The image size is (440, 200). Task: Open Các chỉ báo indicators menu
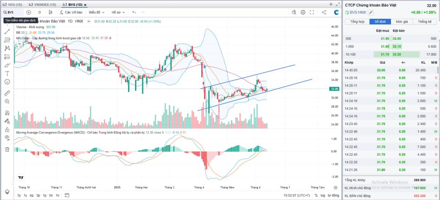[x=70, y=12]
